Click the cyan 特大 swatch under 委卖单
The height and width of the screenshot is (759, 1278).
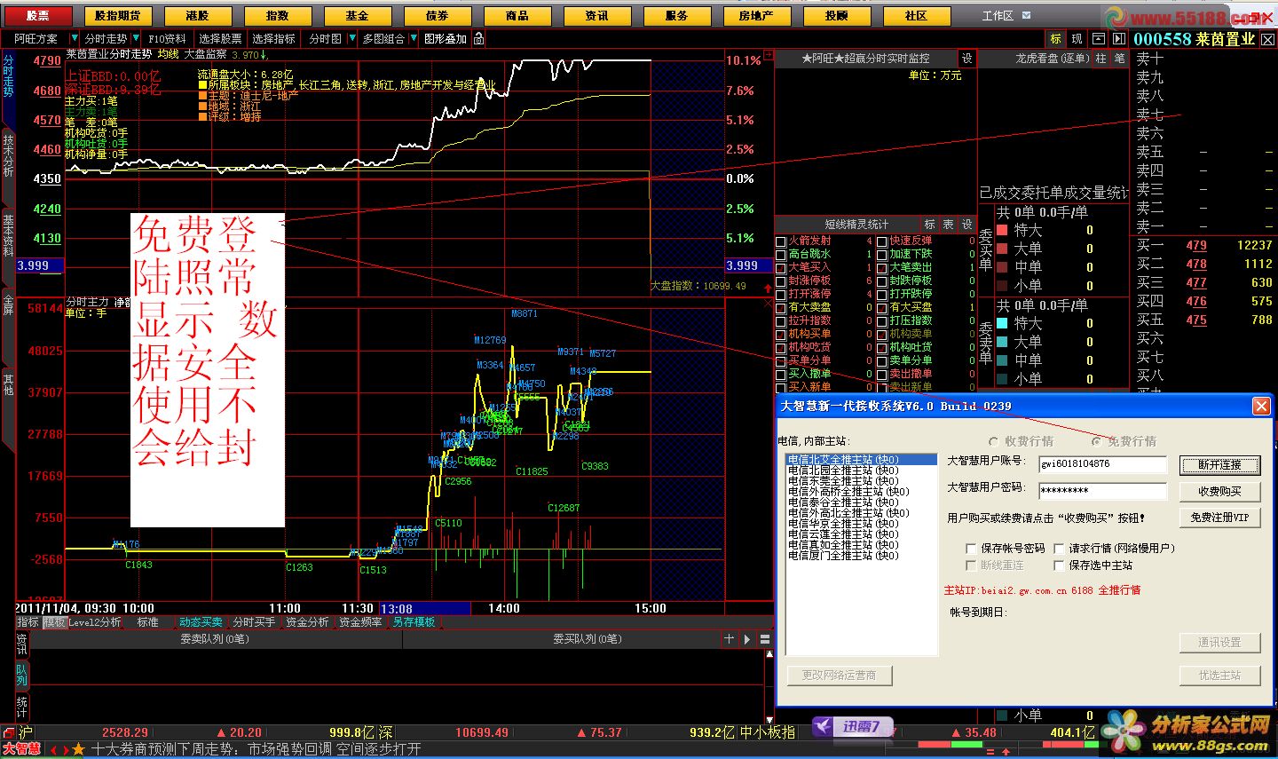tap(1003, 323)
